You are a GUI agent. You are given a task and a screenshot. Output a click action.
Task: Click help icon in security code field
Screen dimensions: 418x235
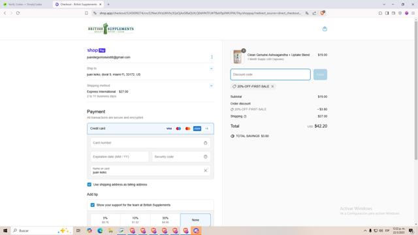point(205,157)
